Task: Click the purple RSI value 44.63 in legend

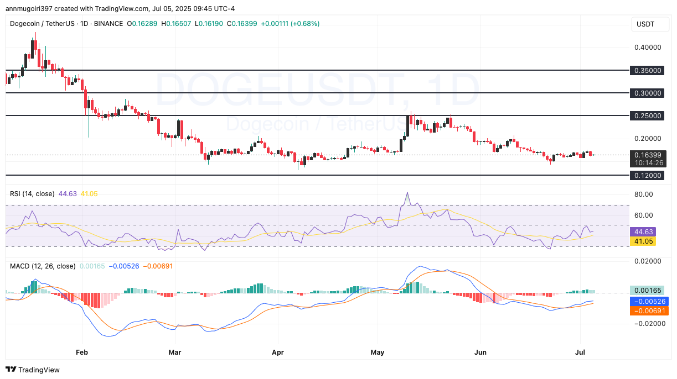Action: click(68, 194)
